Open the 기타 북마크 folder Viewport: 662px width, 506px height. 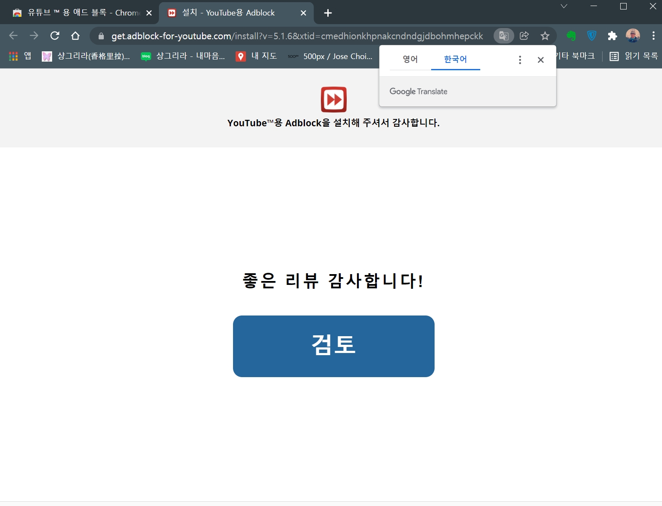tap(575, 56)
